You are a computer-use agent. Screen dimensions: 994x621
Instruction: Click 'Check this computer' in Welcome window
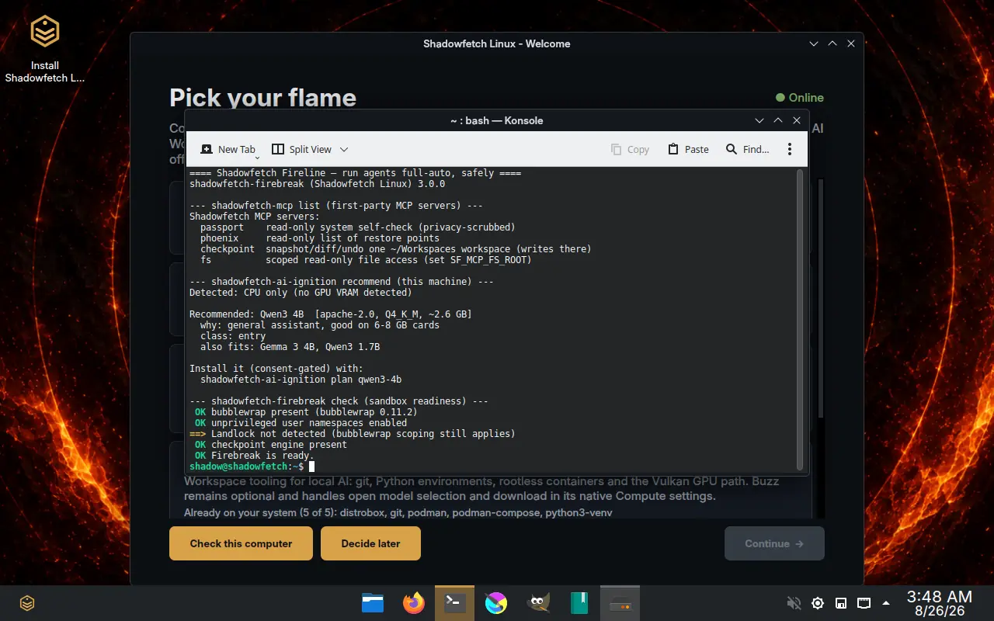tap(241, 543)
